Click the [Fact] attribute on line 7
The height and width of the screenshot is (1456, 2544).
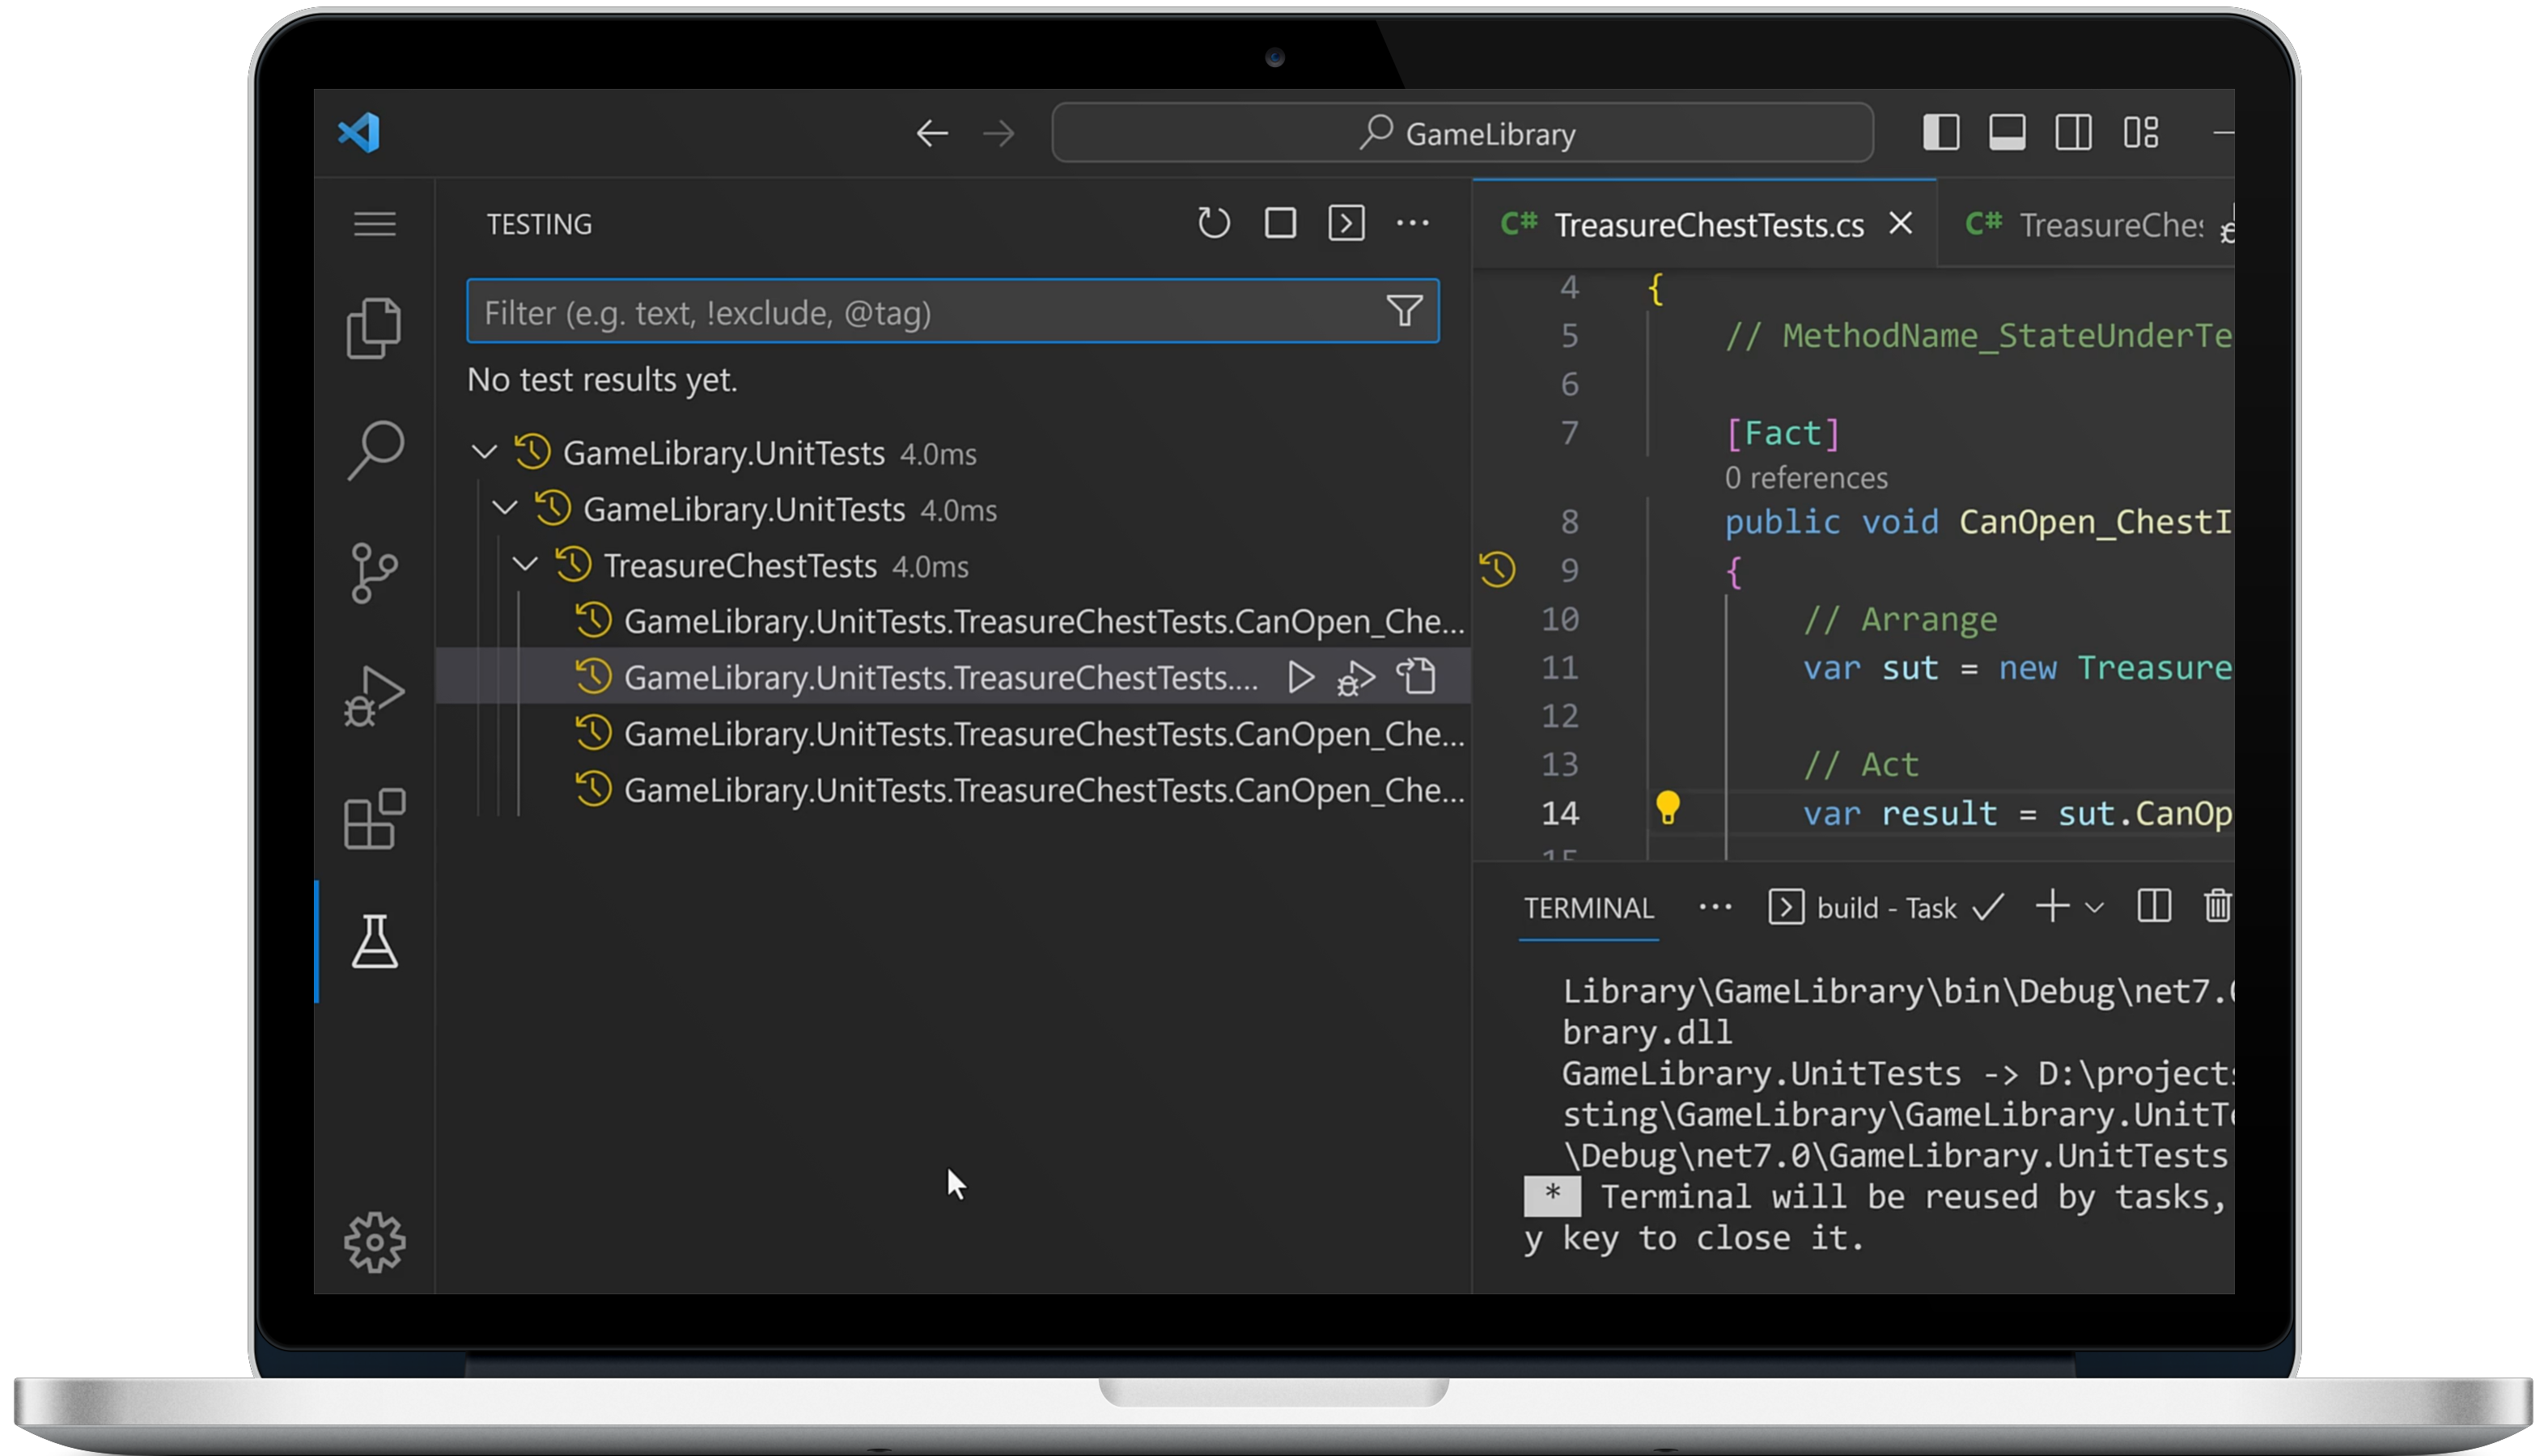pyautogui.click(x=1783, y=434)
